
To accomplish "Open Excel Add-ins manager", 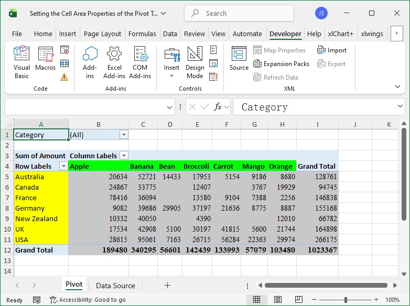I will pyautogui.click(x=114, y=62).
